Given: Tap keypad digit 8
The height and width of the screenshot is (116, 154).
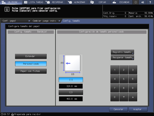Looking at the screenshot, I should point(124,88).
